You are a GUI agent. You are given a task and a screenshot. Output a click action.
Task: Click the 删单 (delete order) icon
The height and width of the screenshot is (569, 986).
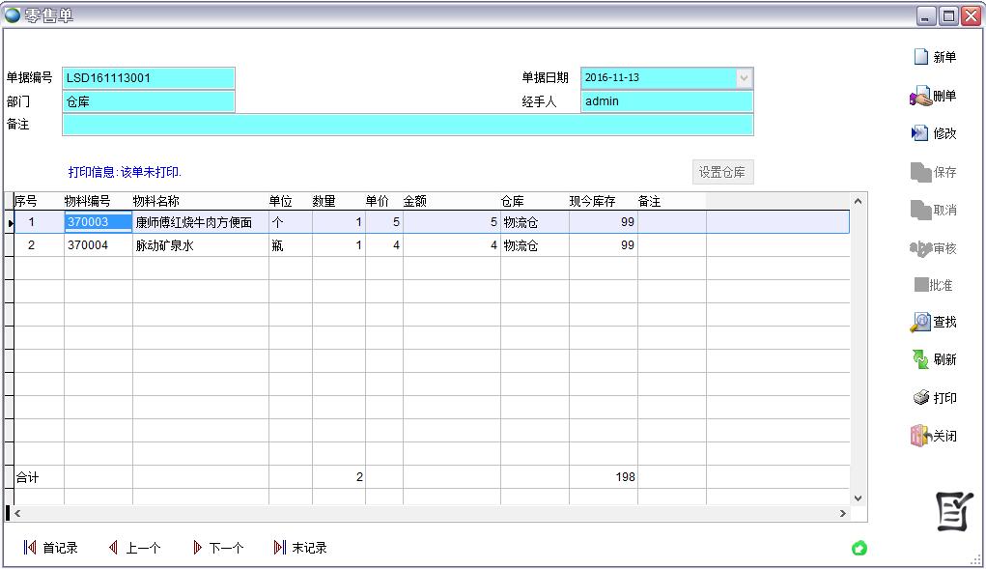point(921,96)
